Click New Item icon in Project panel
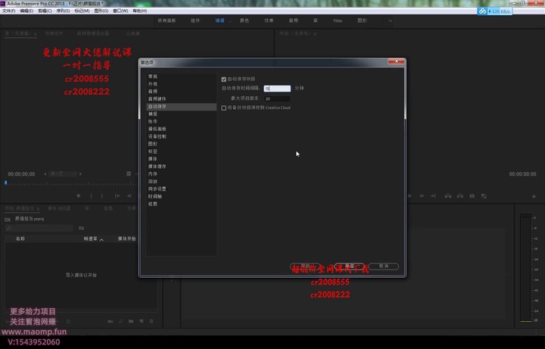Screen dimensions: 545x349 [x=142, y=321]
